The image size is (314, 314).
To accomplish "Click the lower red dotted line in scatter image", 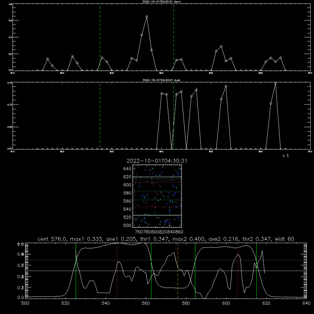I will pos(157,207).
